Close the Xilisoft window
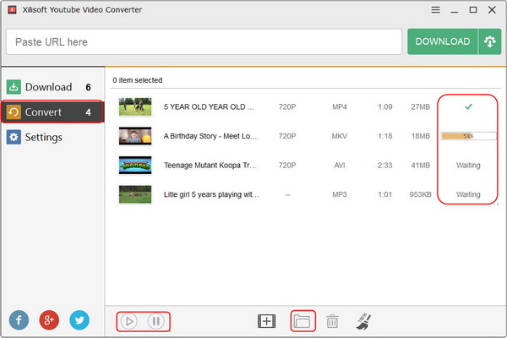Screen dimensions: 507x338 492,10
